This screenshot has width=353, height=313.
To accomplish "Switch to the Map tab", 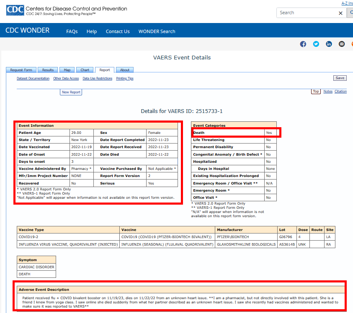I will click(x=67, y=70).
